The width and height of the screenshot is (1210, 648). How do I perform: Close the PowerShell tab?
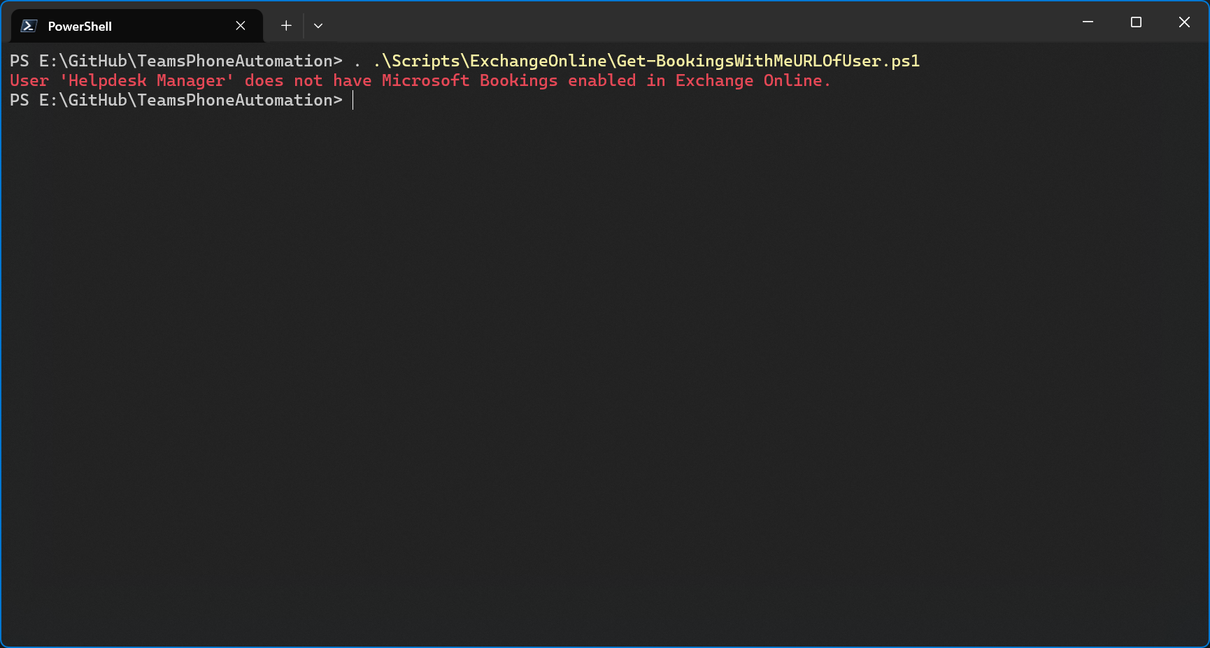241,26
